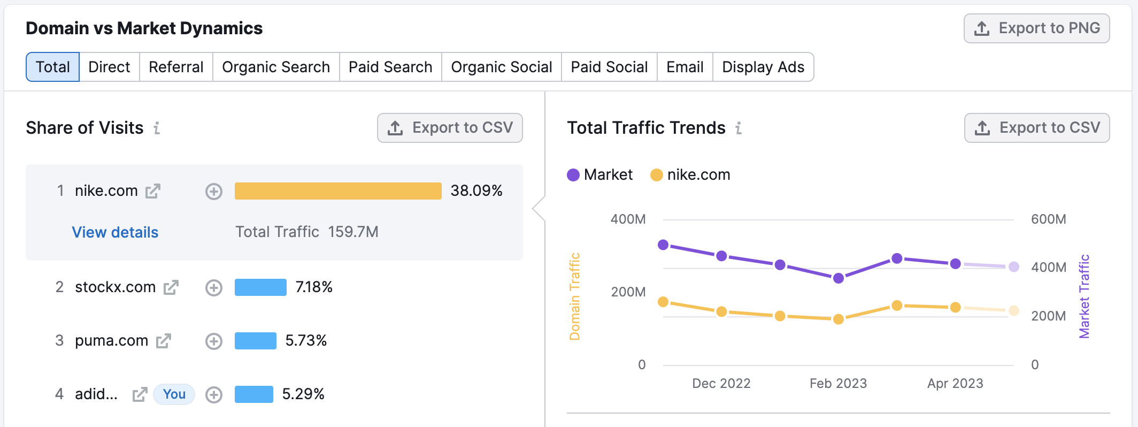
Task: Open the Organic Search tab
Action: pos(276,67)
